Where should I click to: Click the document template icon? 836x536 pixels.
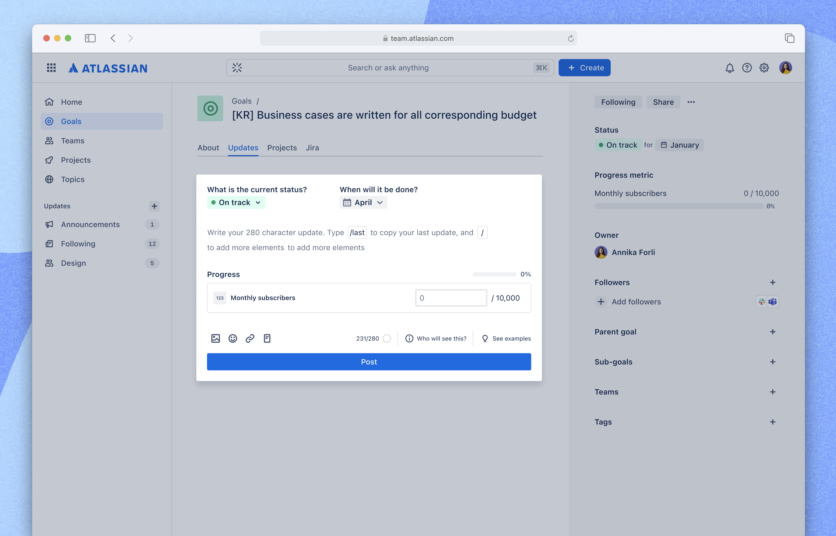[267, 338]
